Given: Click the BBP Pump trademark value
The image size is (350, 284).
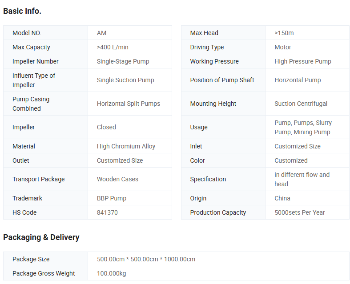Looking at the screenshot, I should click(x=112, y=198).
